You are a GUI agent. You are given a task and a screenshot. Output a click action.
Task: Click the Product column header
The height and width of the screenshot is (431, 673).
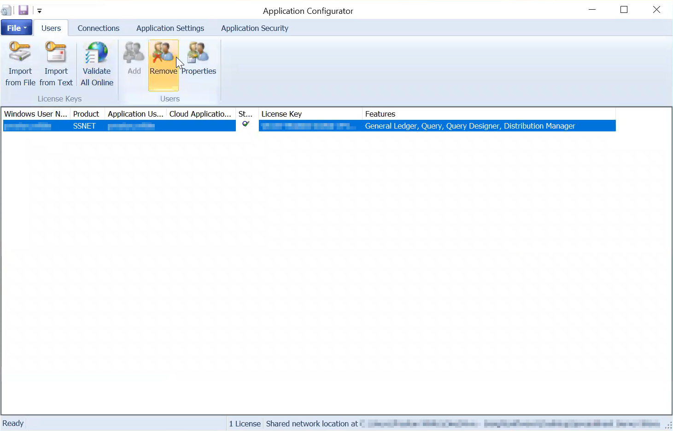(87, 113)
